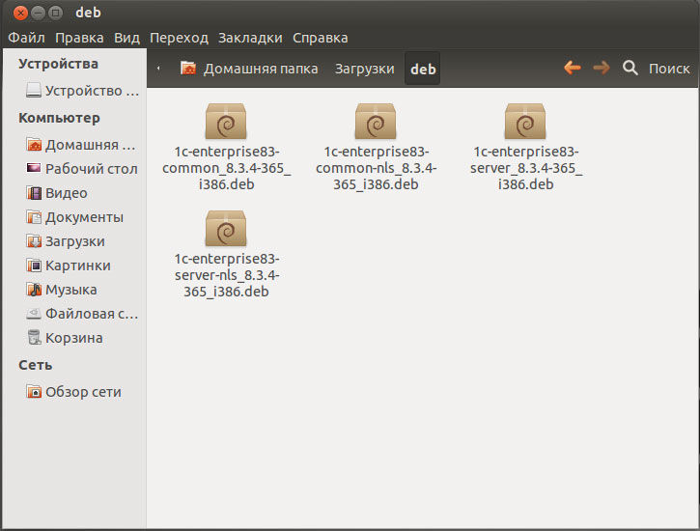Click file name 1c-enterprise83-common_8.3.4-365_i386.deb
700x531 pixels.
(226, 168)
